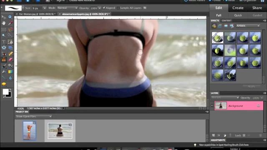Select the Quick Selection tool
The image size is (267, 150).
click(10, 35)
